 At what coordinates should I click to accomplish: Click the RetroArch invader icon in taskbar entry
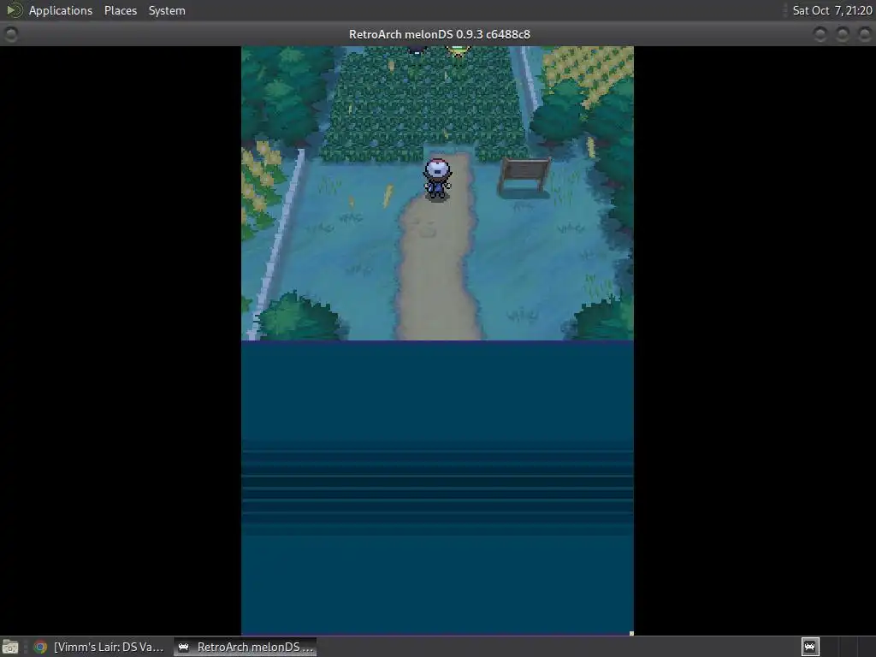pyautogui.click(x=183, y=647)
